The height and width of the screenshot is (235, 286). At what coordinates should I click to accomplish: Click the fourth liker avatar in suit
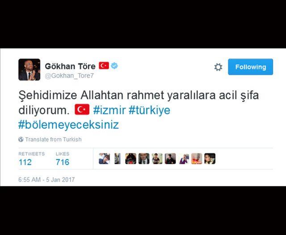pos(144,159)
